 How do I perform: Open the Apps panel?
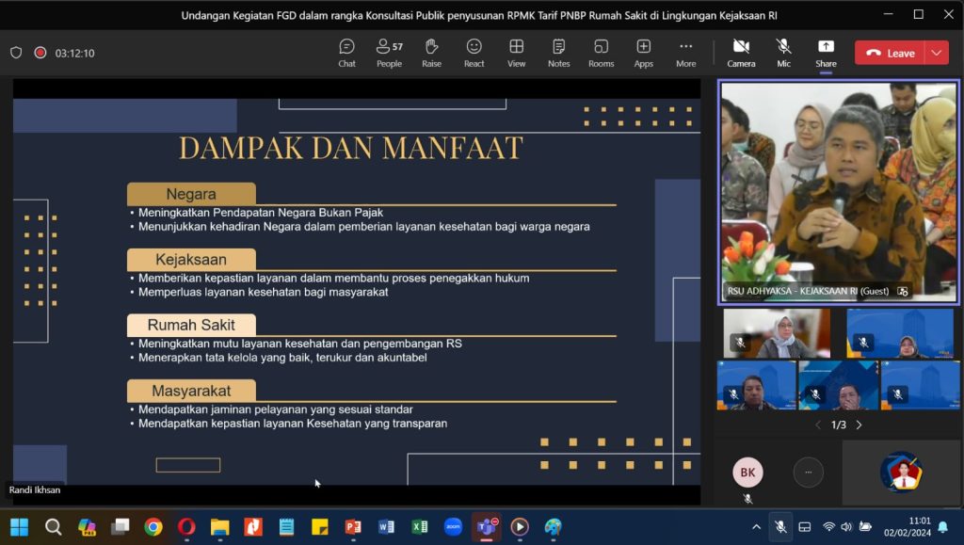tap(643, 53)
